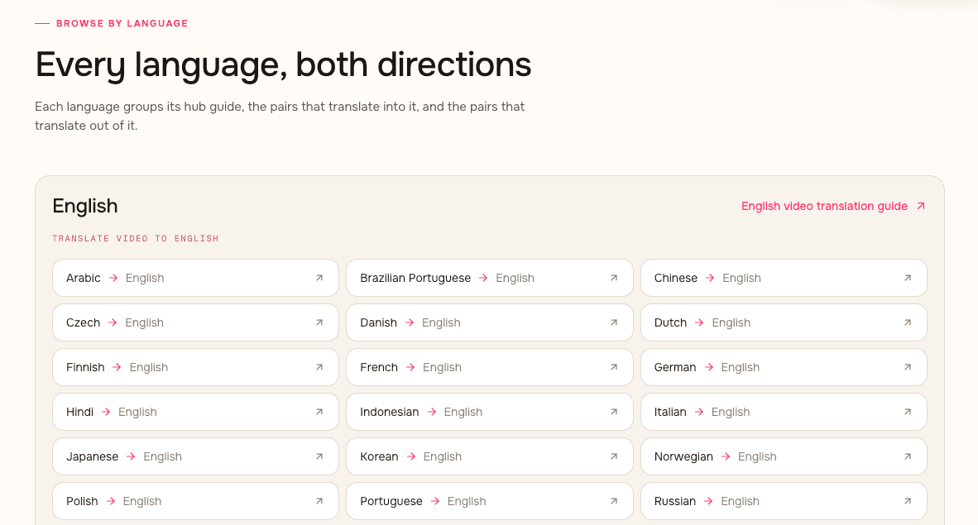This screenshot has height=525, width=978.
Task: Select the word Finnish in its card
Action: pos(85,367)
